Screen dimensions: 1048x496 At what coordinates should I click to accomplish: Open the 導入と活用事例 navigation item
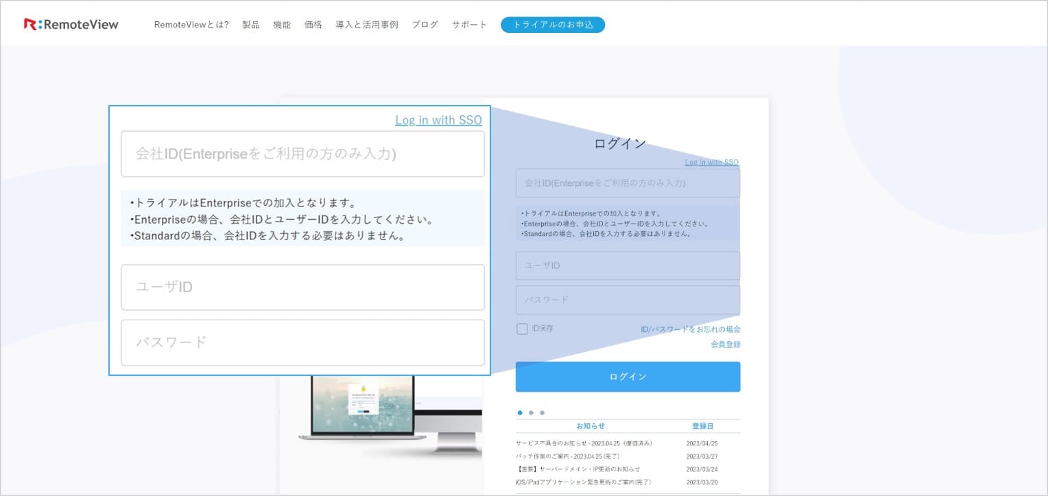(367, 25)
